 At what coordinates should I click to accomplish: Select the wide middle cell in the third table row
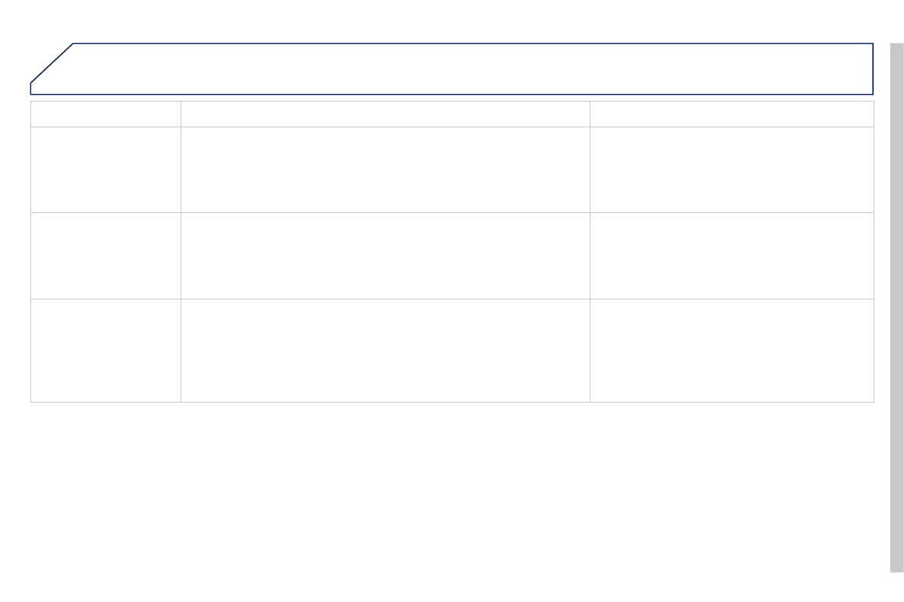click(385, 256)
